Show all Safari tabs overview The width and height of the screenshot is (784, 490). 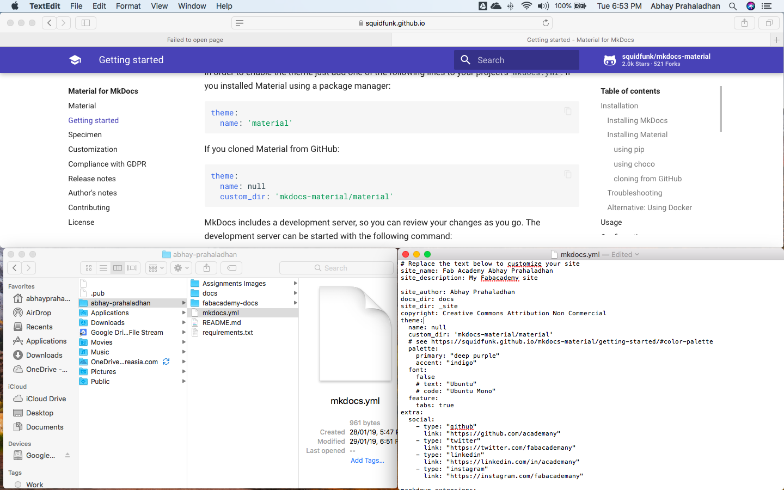(769, 23)
